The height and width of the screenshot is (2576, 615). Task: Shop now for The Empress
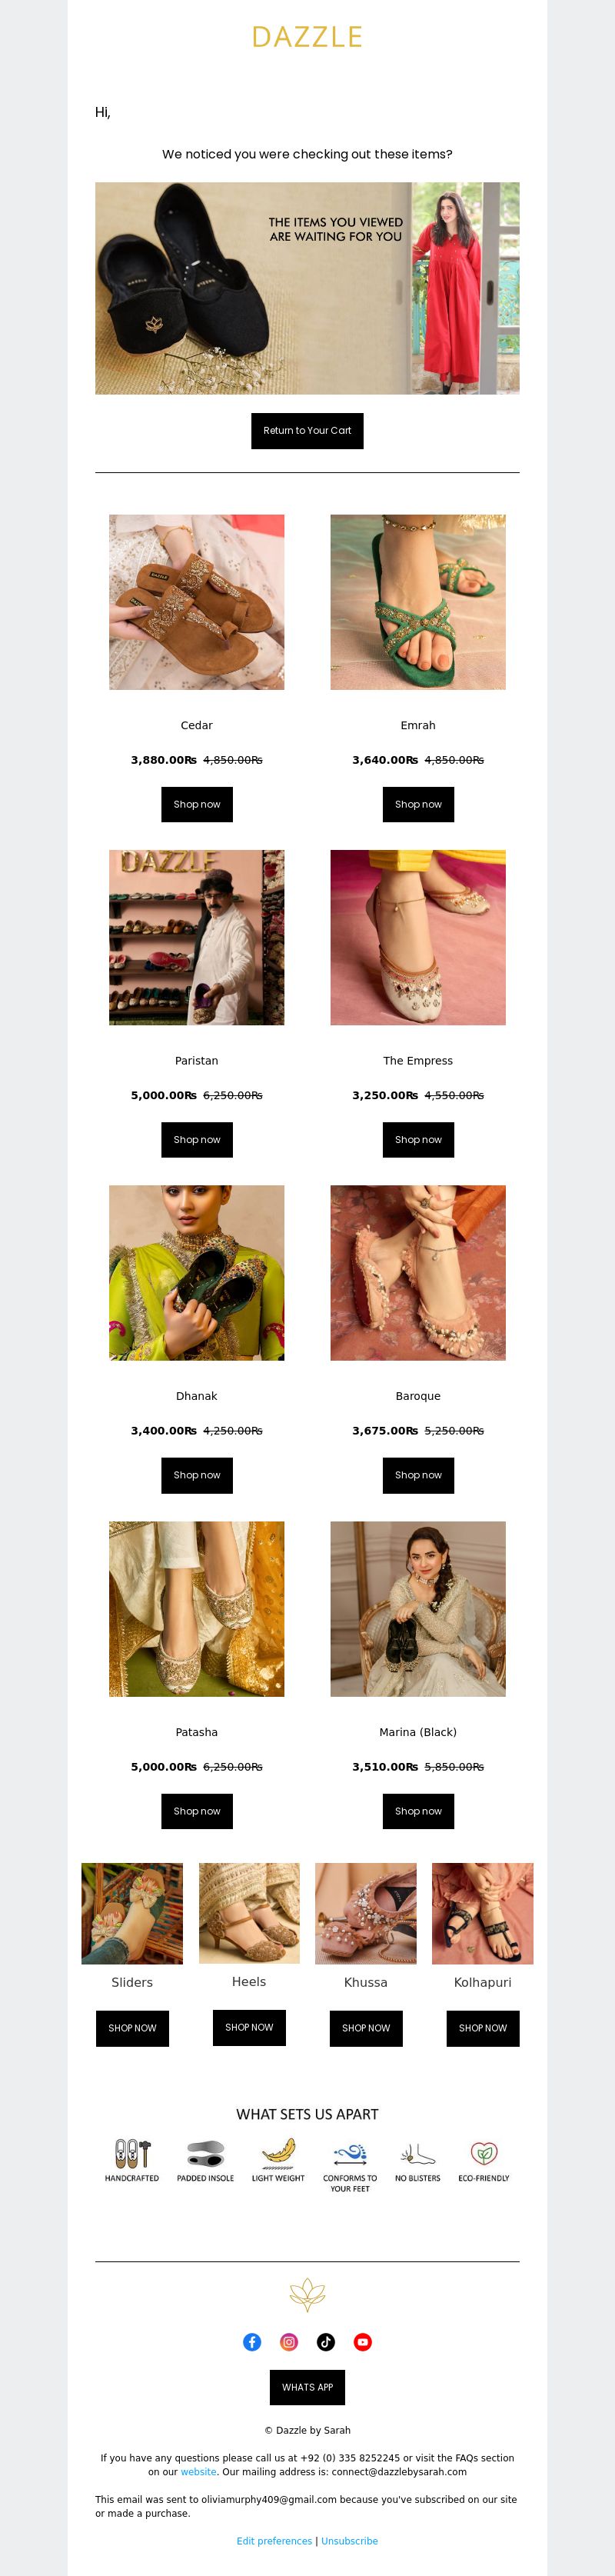coord(418,1139)
